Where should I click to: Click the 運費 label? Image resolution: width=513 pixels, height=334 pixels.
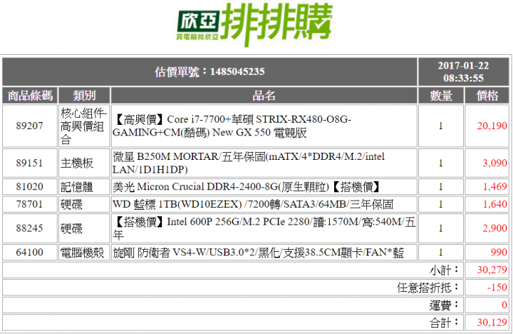(444, 305)
